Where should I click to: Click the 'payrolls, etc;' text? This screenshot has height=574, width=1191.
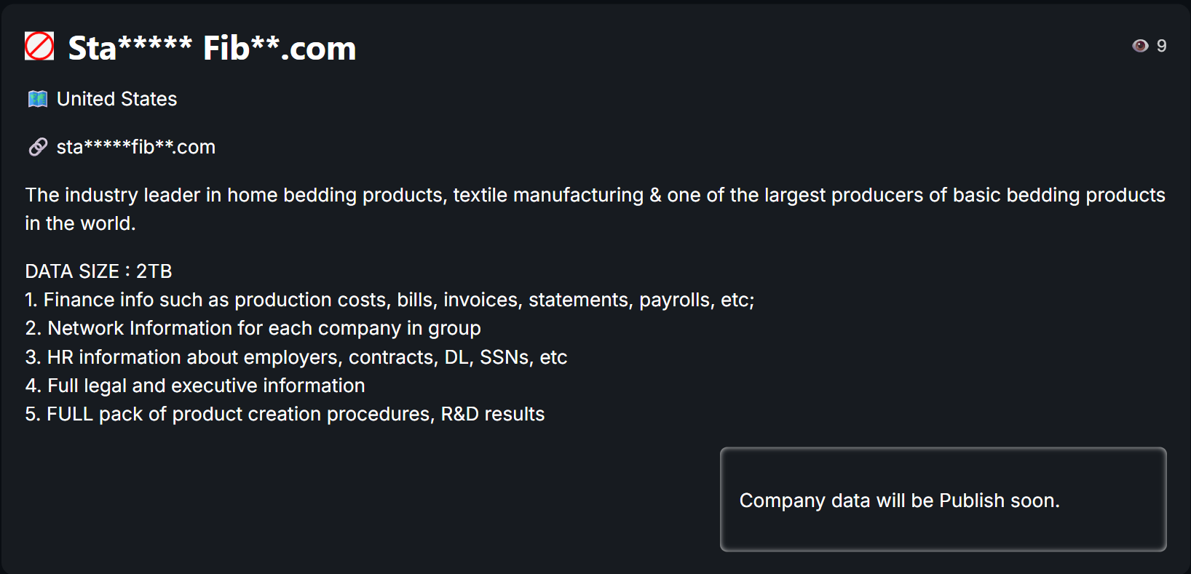pos(697,300)
